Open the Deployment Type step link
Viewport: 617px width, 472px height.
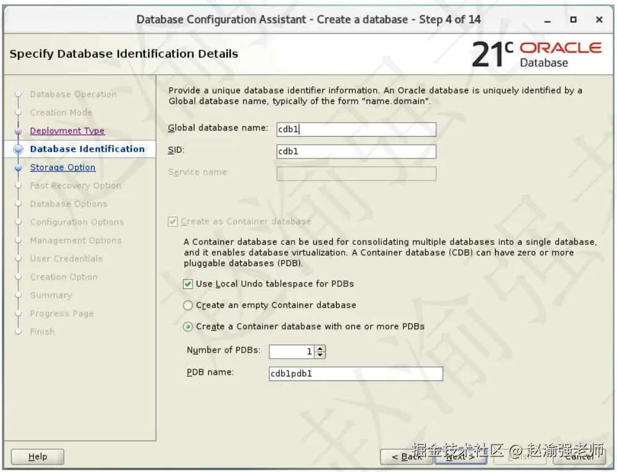pyautogui.click(x=67, y=131)
